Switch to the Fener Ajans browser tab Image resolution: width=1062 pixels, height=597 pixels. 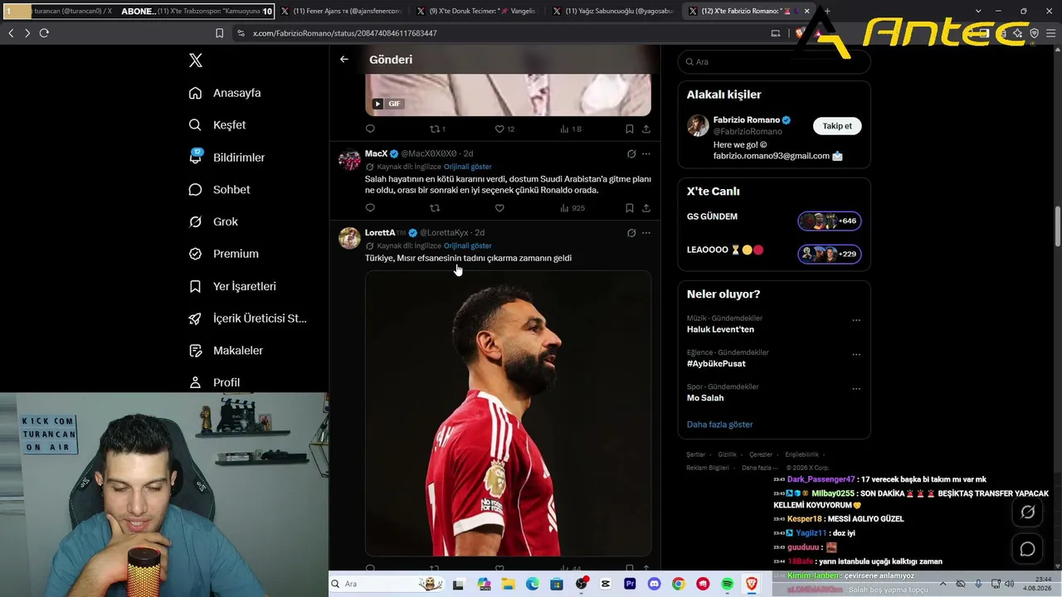click(340, 12)
